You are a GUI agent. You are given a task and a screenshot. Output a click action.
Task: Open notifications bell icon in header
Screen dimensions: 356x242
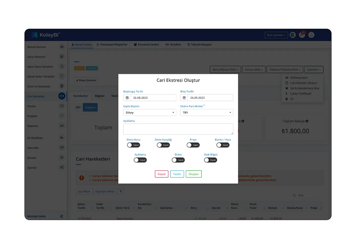(311, 35)
